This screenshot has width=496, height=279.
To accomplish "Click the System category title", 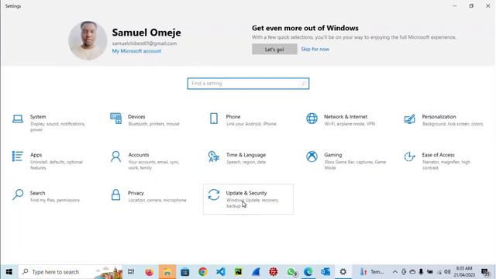I will point(38,117).
